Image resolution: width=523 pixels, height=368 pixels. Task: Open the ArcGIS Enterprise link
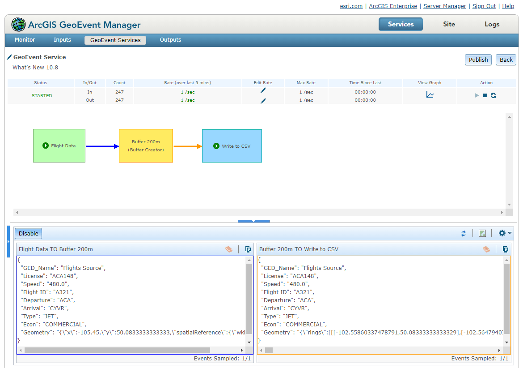coord(393,6)
